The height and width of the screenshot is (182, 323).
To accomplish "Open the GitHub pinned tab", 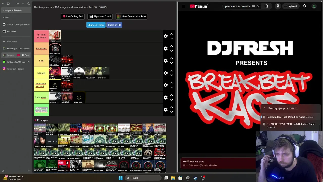I will coord(16,25).
